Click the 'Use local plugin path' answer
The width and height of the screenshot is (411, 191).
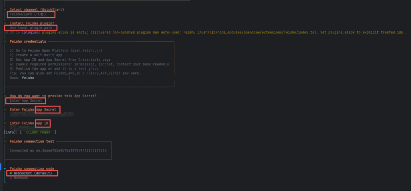coord(31,28)
